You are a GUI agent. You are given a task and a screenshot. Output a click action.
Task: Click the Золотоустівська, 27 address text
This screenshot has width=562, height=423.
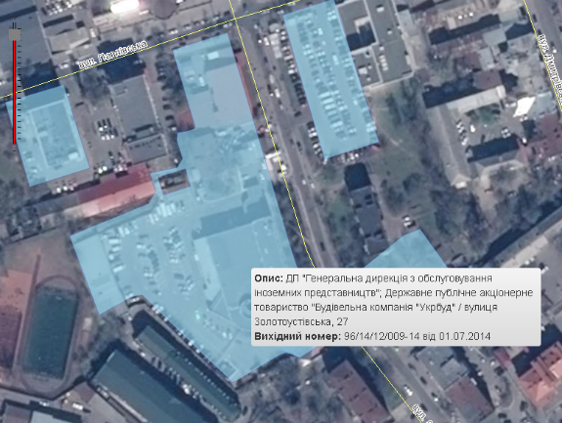click(x=301, y=321)
